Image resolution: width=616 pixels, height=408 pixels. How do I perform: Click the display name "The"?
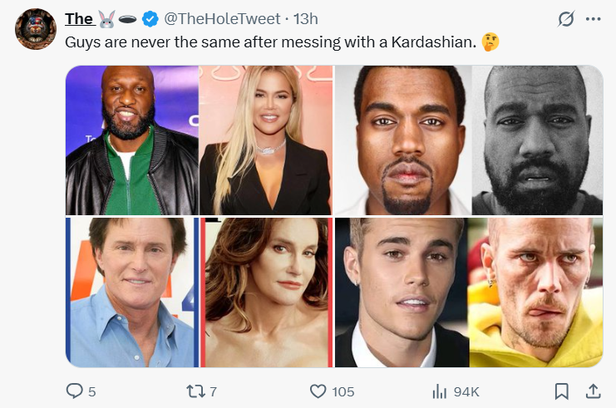click(79, 18)
